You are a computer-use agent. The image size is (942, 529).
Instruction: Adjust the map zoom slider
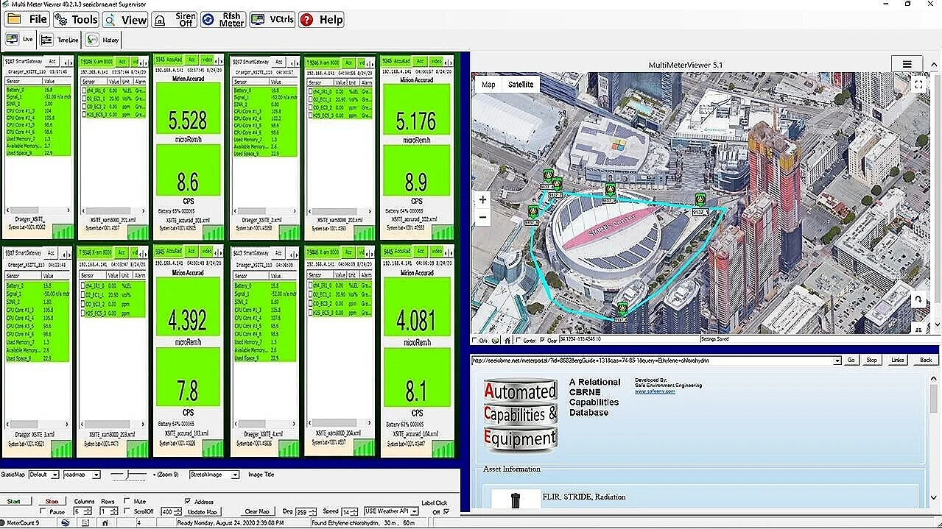coord(127,475)
